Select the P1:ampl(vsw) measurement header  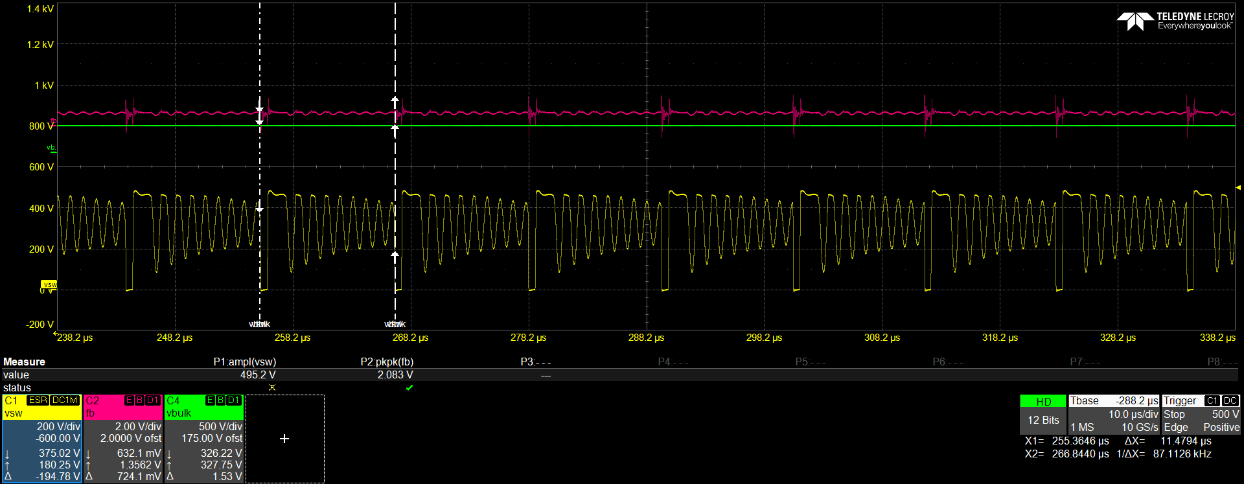(244, 362)
